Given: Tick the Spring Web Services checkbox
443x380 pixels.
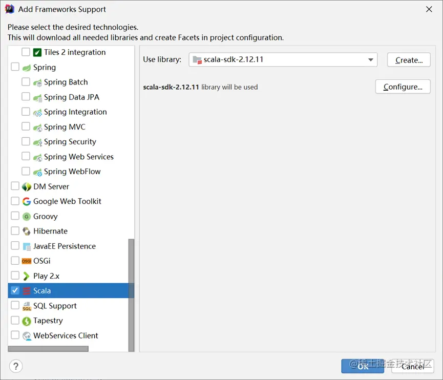Looking at the screenshot, I should click(x=26, y=156).
